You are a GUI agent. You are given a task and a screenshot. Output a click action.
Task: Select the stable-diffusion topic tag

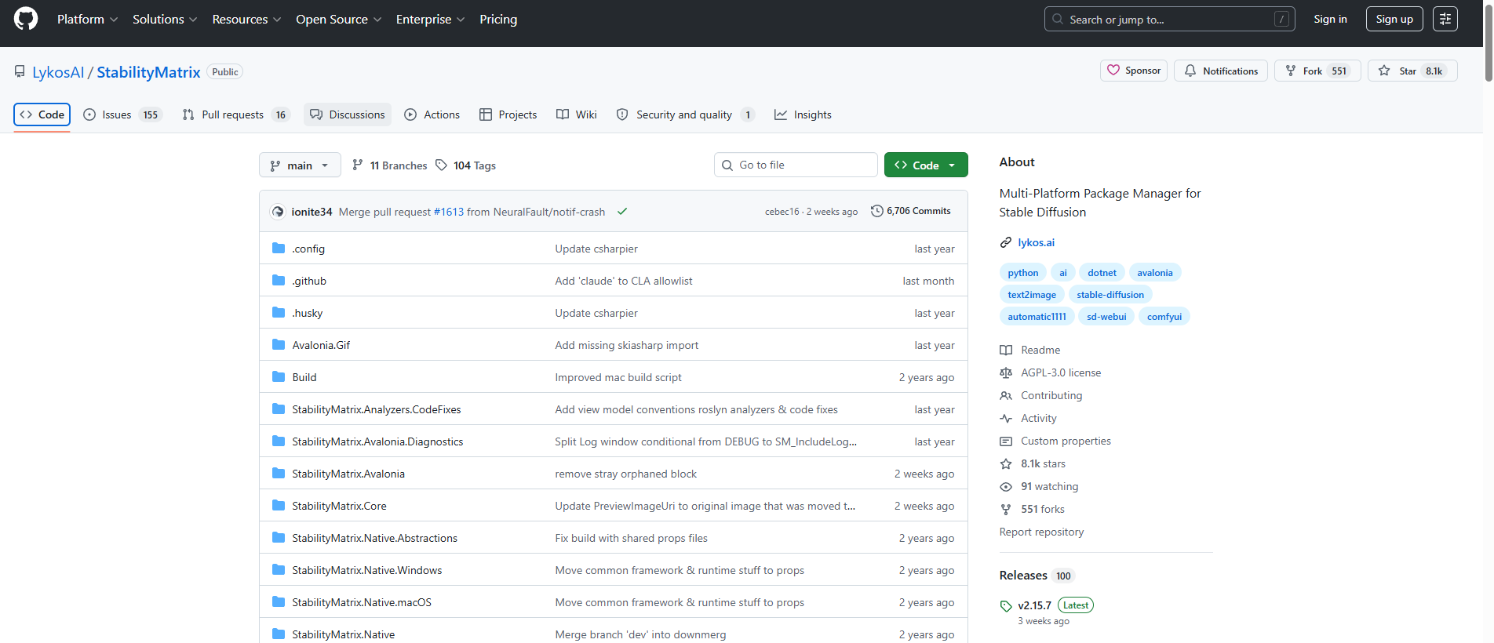[1110, 295]
